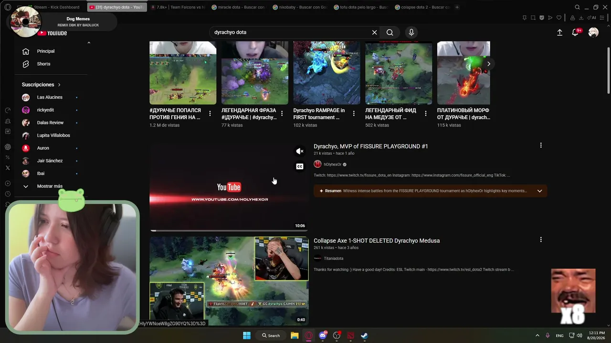Open the three-dot menu for '#ДУРАЧЬЕ ПОПАЛСЯ' short

[210, 113]
